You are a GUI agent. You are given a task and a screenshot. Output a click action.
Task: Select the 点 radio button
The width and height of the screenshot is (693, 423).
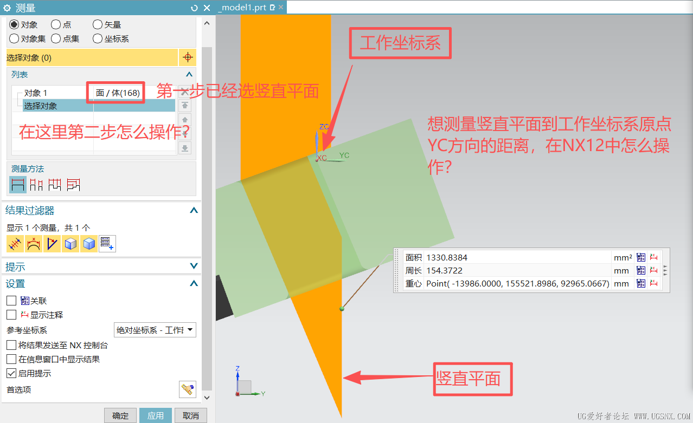(x=56, y=24)
